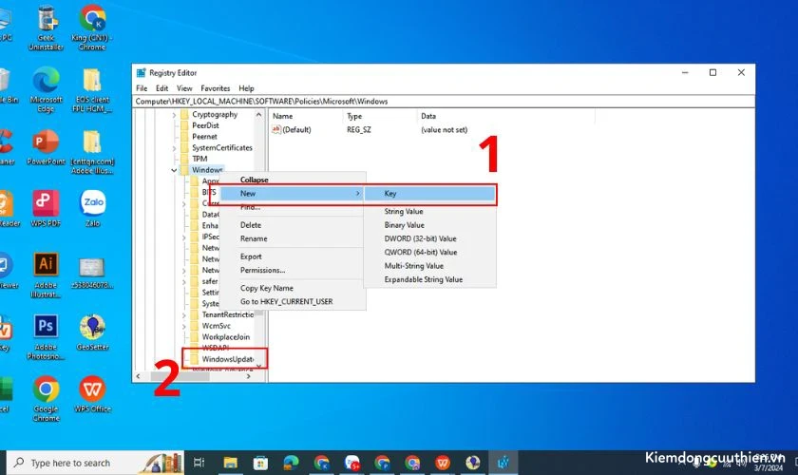Expand the Cryptography key arrow
The image size is (798, 475).
click(174, 115)
